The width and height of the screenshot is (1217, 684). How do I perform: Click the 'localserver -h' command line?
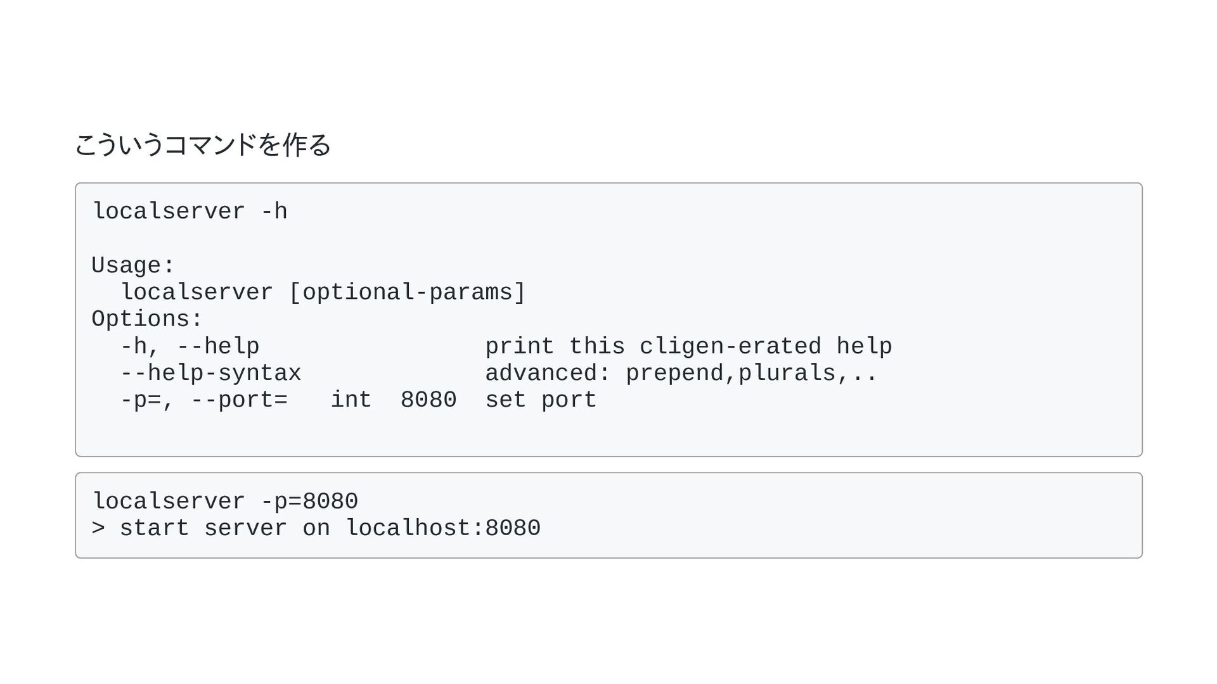(x=190, y=212)
